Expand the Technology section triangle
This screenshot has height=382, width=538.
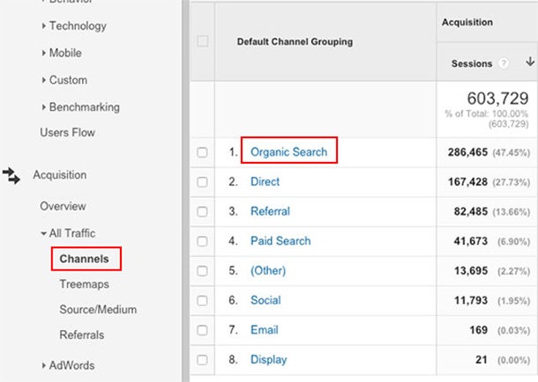43,26
